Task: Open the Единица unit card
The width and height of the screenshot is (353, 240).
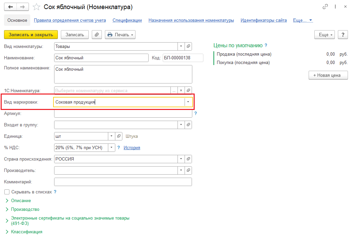Action: pos(119,136)
